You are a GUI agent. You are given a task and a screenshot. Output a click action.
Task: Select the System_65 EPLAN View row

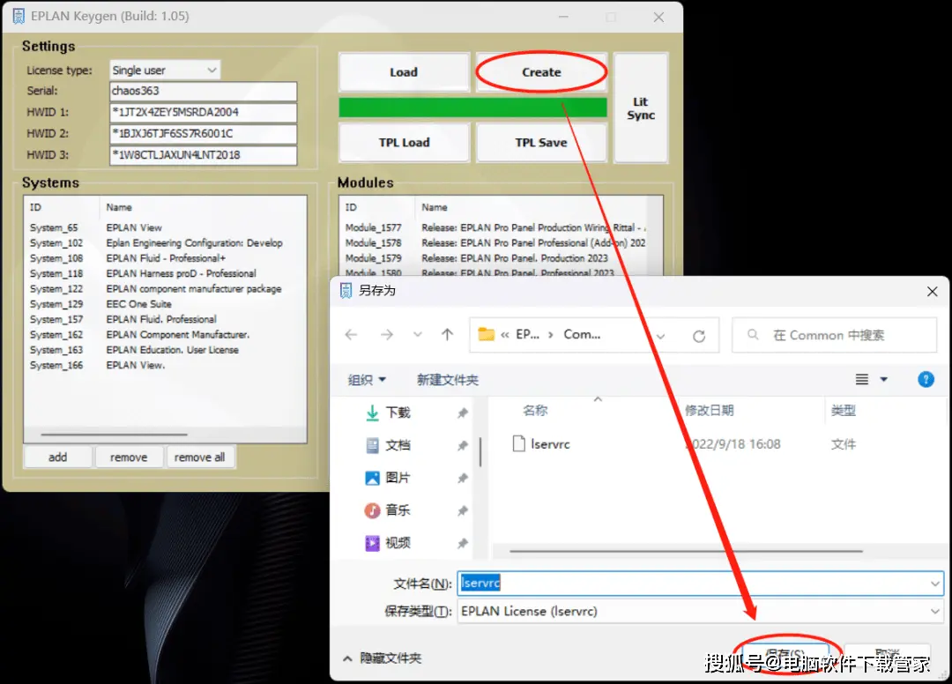(x=165, y=227)
